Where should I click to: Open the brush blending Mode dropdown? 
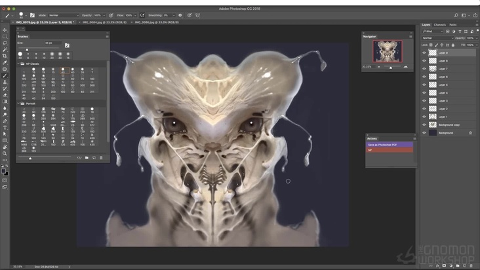click(x=63, y=14)
